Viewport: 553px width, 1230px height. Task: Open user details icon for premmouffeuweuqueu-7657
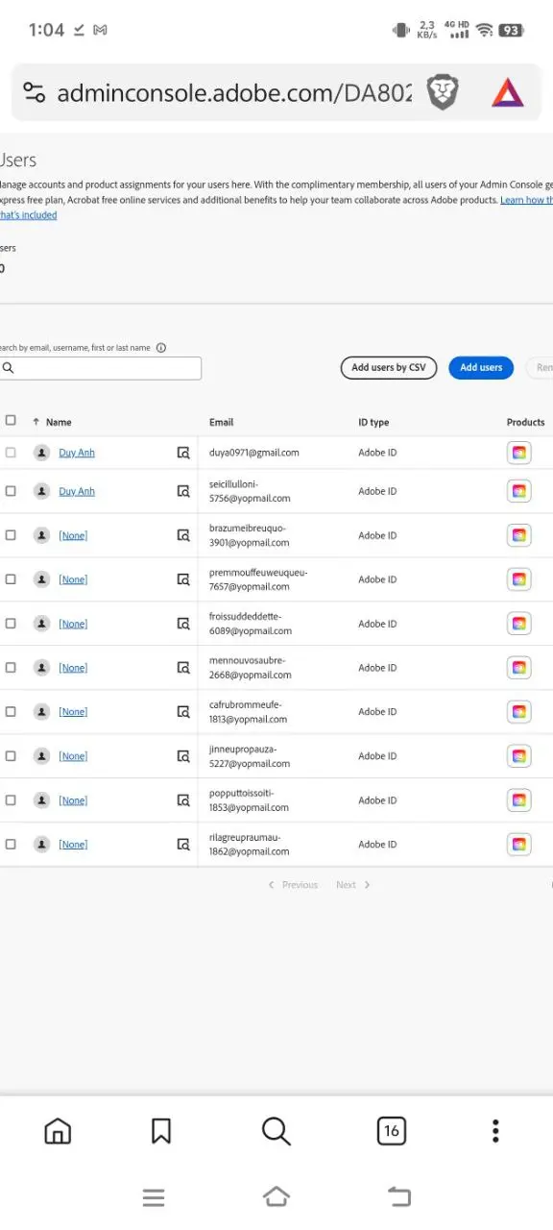point(182,579)
